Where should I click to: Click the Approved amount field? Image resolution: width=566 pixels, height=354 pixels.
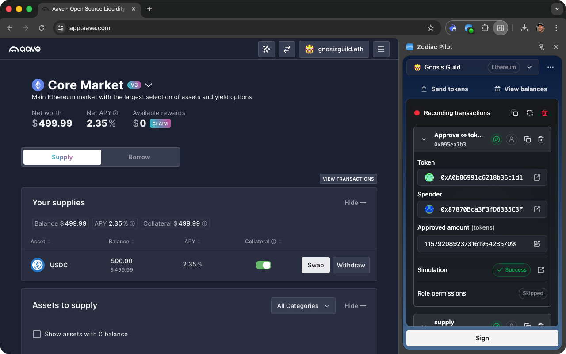point(482,244)
